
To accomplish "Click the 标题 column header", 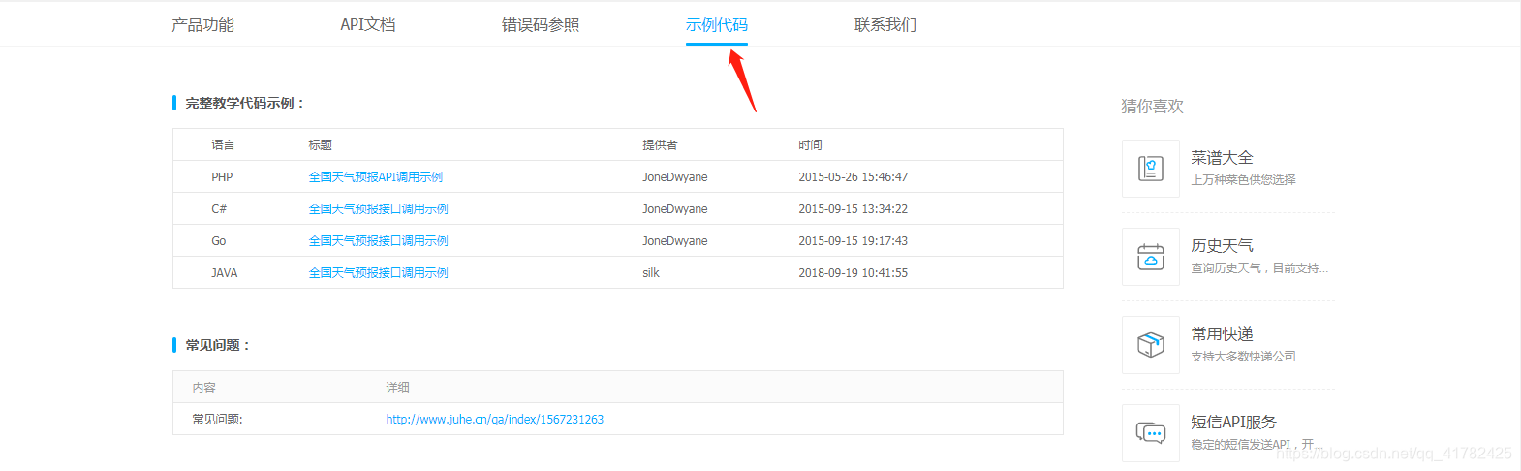I will (320, 145).
